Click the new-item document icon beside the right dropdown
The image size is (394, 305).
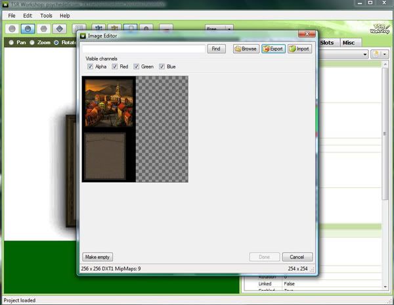coord(376,55)
